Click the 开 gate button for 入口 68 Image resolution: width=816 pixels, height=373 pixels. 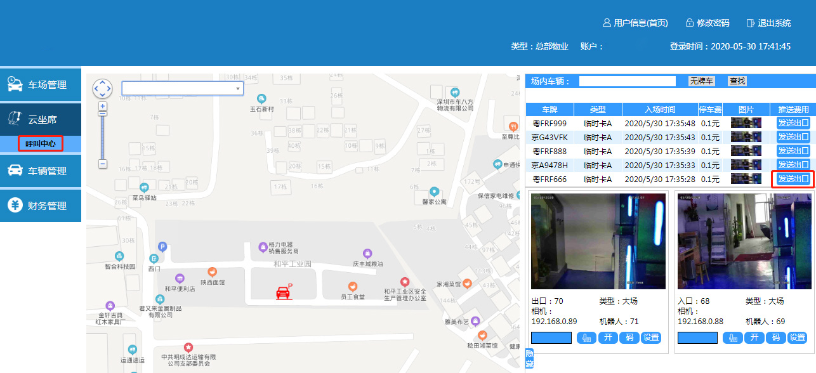click(x=754, y=337)
